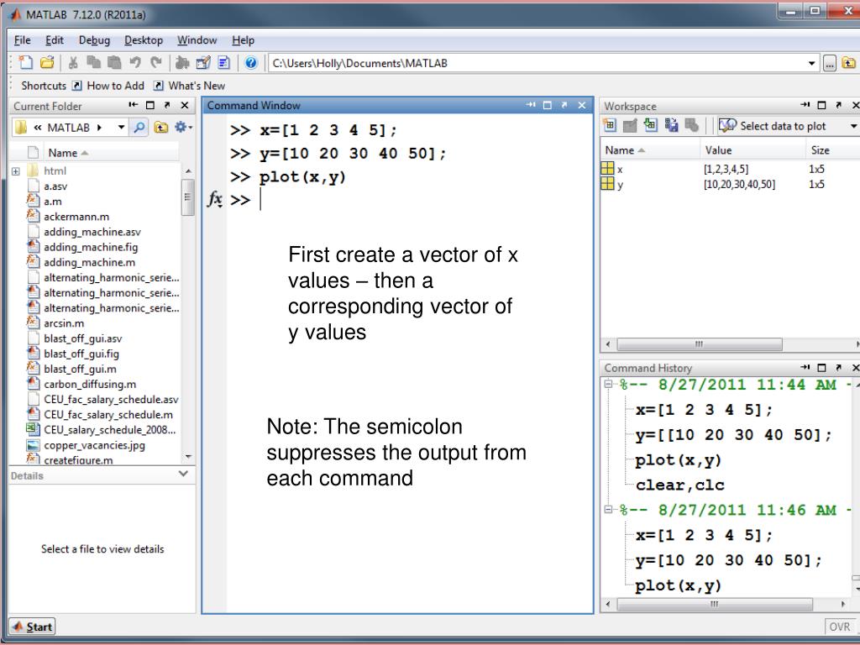Open the Desktop menu

144,40
